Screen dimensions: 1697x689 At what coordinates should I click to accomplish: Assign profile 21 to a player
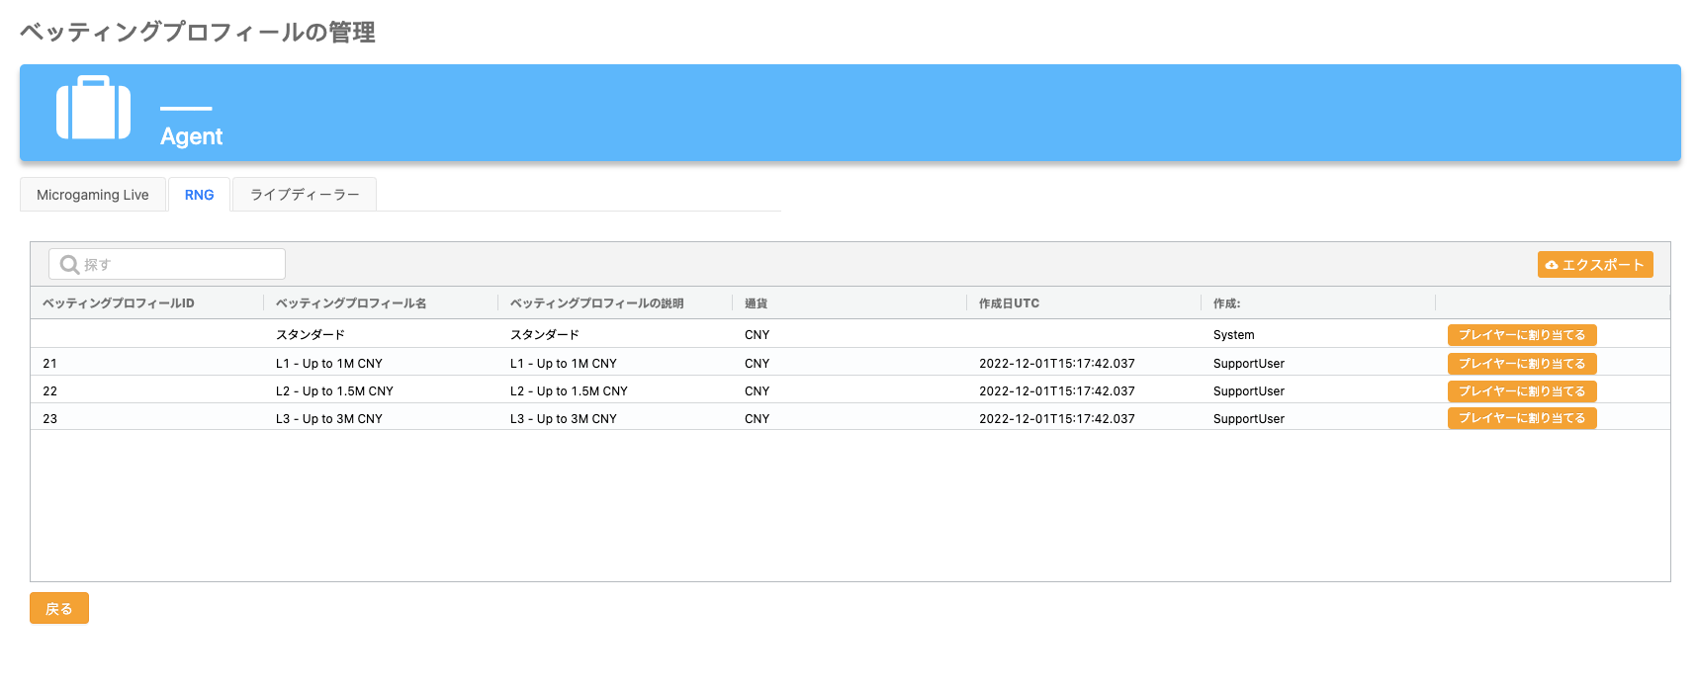point(1521,364)
